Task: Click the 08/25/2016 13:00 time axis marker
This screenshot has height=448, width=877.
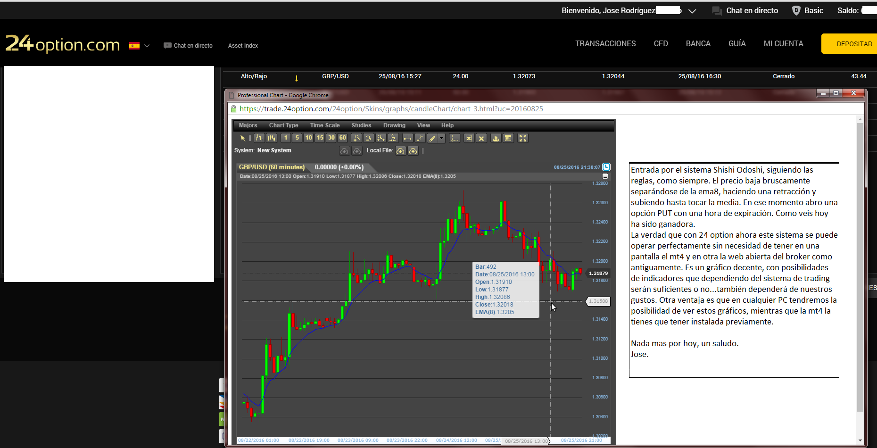Action: click(x=526, y=441)
